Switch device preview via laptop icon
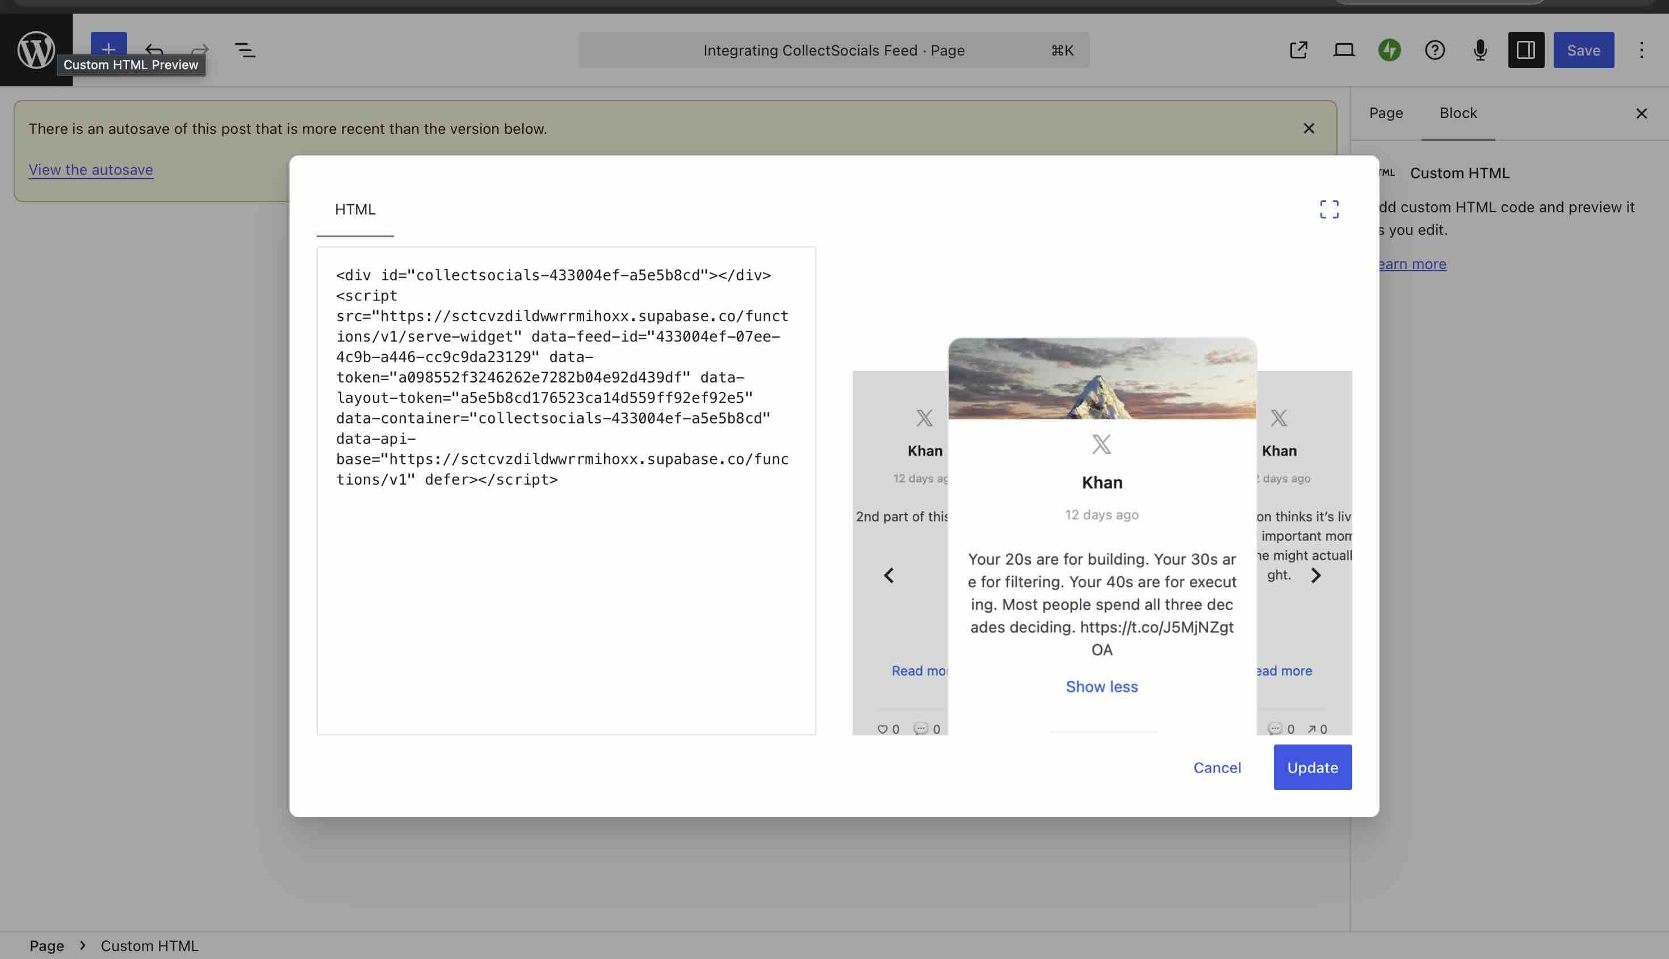The image size is (1669, 959). tap(1344, 50)
